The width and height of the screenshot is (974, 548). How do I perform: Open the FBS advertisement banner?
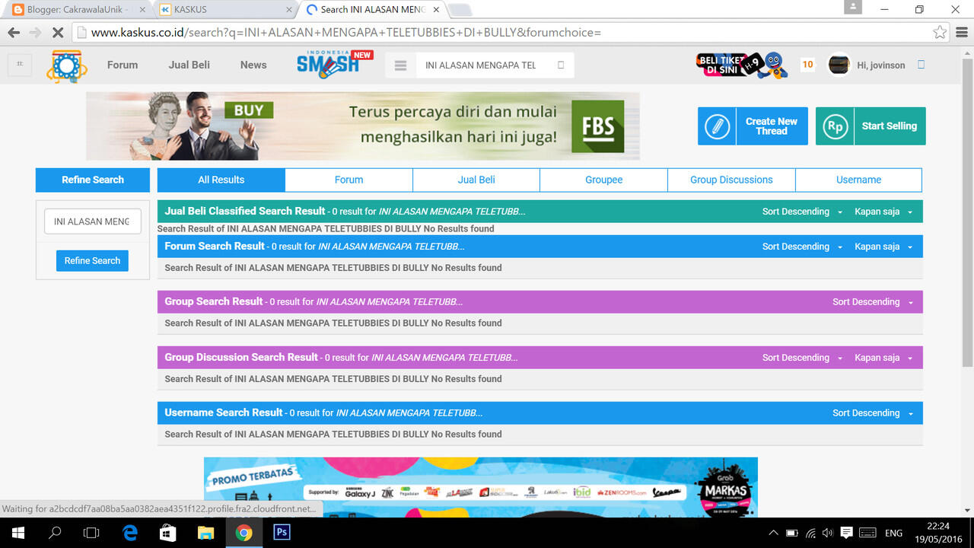[363, 126]
